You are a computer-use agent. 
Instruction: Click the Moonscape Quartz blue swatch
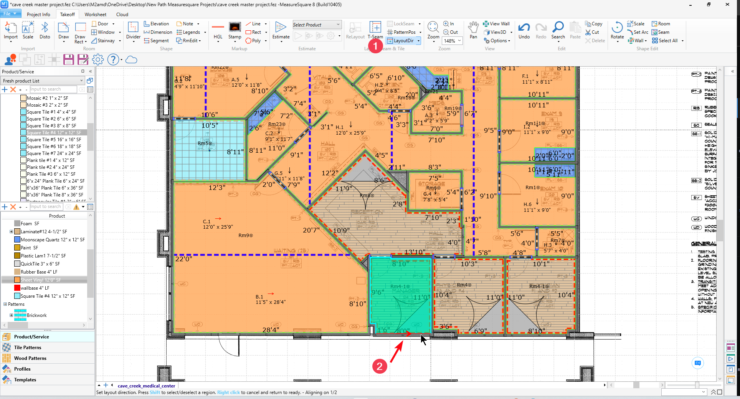(x=17, y=240)
